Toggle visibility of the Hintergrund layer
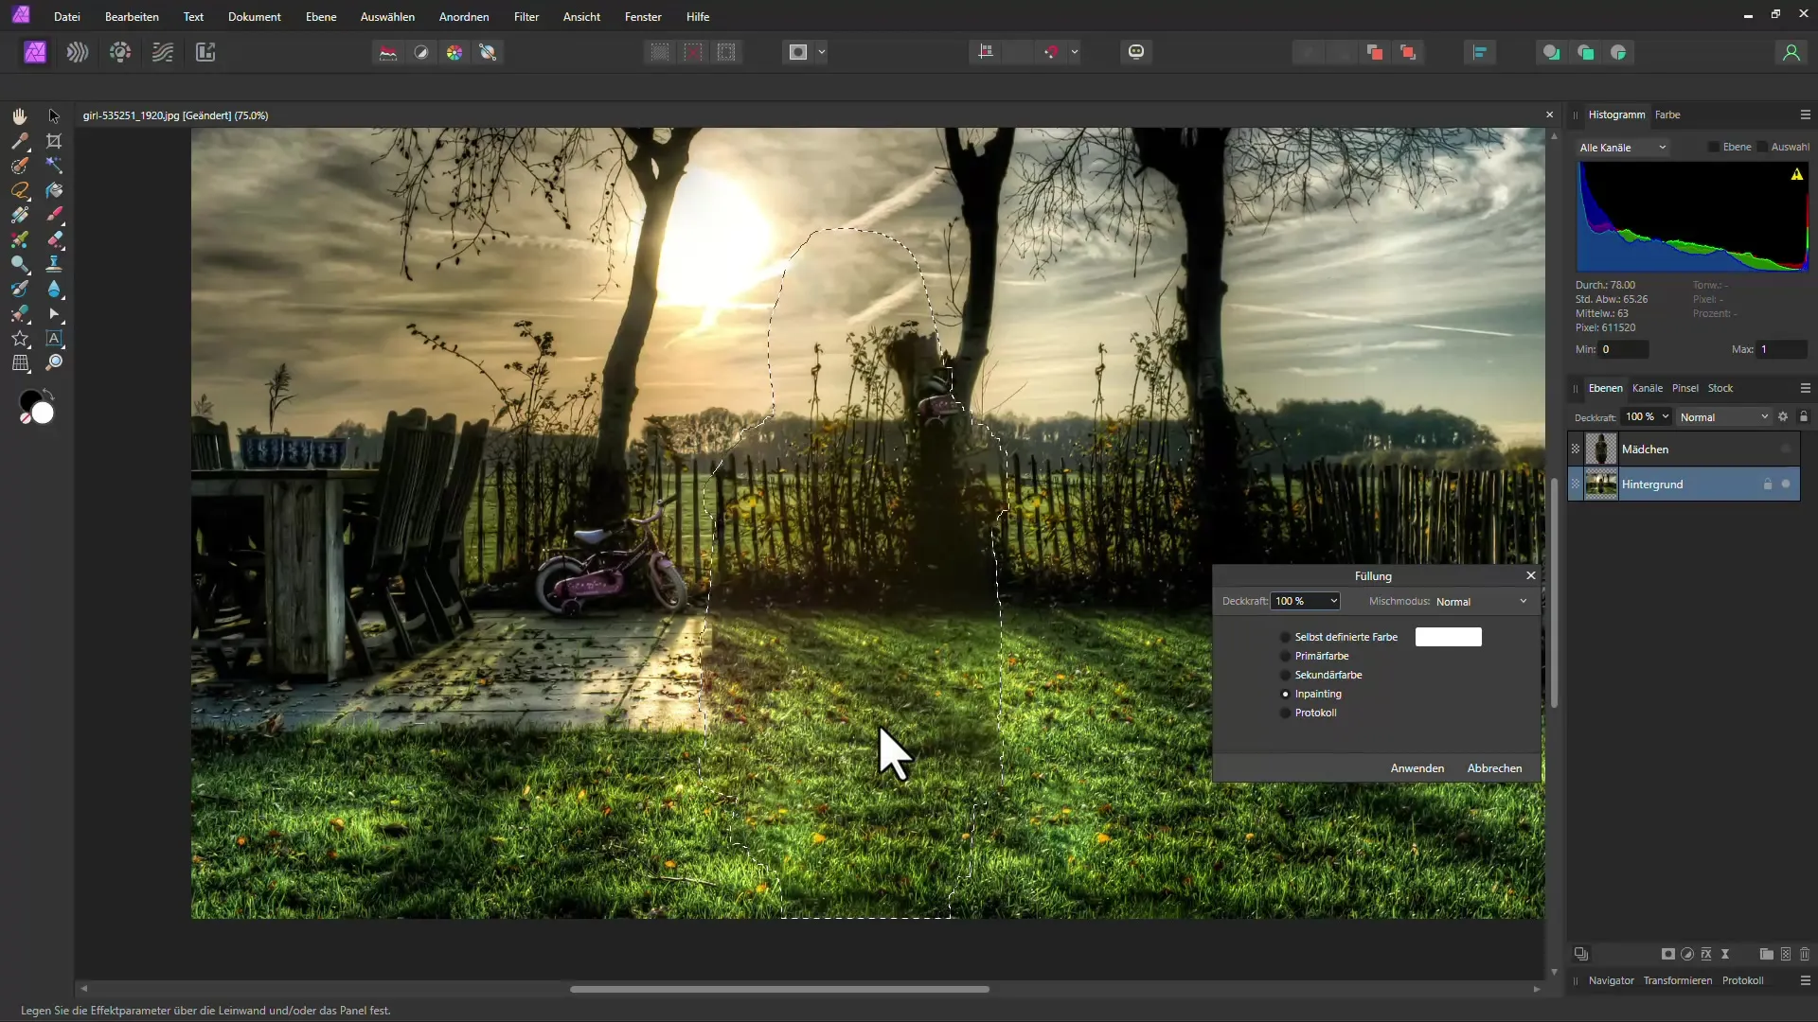1818x1022 pixels. point(1786,484)
